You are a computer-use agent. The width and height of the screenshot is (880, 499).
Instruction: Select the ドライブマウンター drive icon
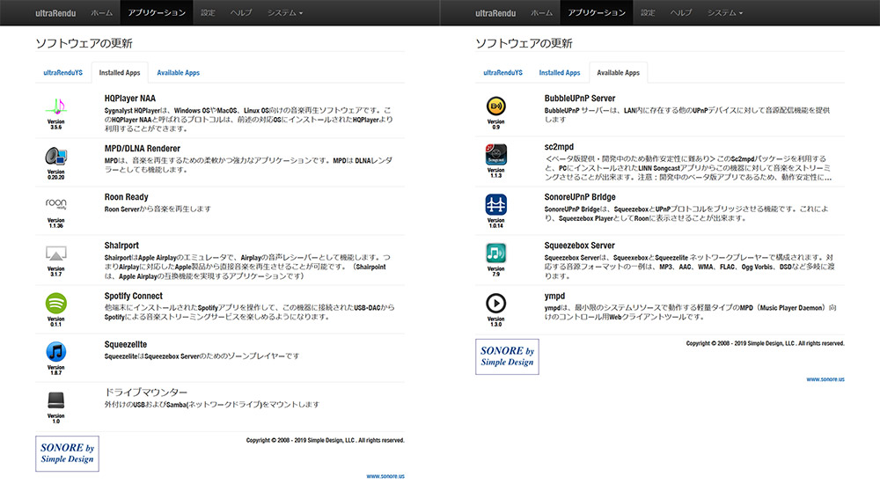[x=55, y=400]
